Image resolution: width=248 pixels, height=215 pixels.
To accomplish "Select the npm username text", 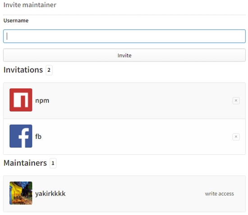I will pyautogui.click(x=42, y=100).
